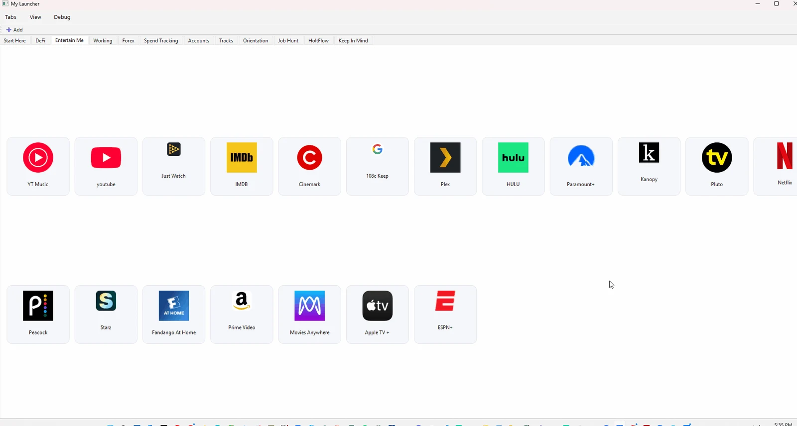Open Movies Anywhere tile
The height and width of the screenshot is (426, 797).
[309, 315]
